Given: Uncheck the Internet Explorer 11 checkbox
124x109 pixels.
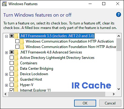Looking at the screenshot, I should tap(12, 90).
